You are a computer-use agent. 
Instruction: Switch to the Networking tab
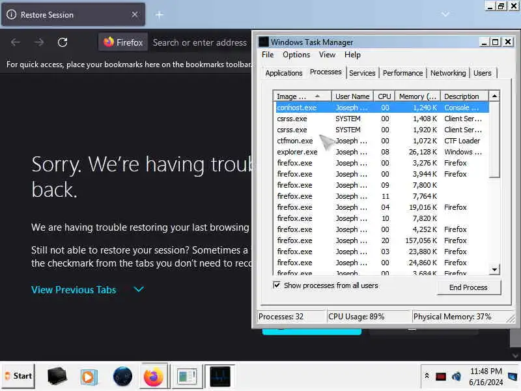[x=448, y=73]
